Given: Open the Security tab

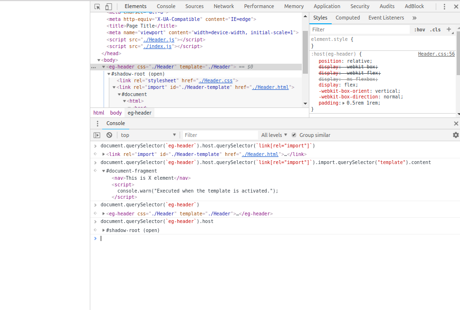Looking at the screenshot, I should pyautogui.click(x=360, y=6).
